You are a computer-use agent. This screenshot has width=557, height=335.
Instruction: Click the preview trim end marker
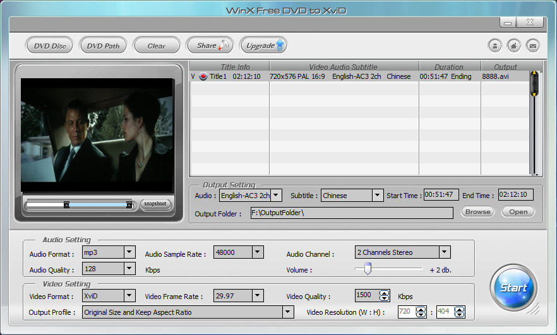(x=129, y=204)
